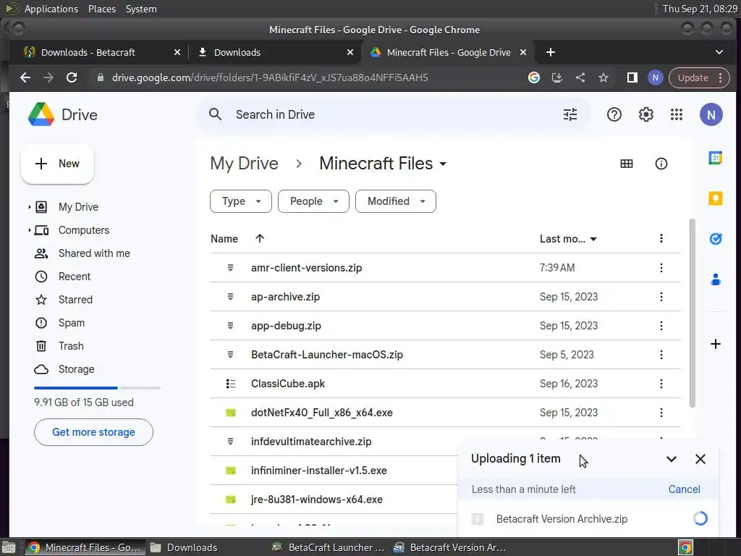
Task: Open more actions for ap-archive.zip
Action: point(661,296)
